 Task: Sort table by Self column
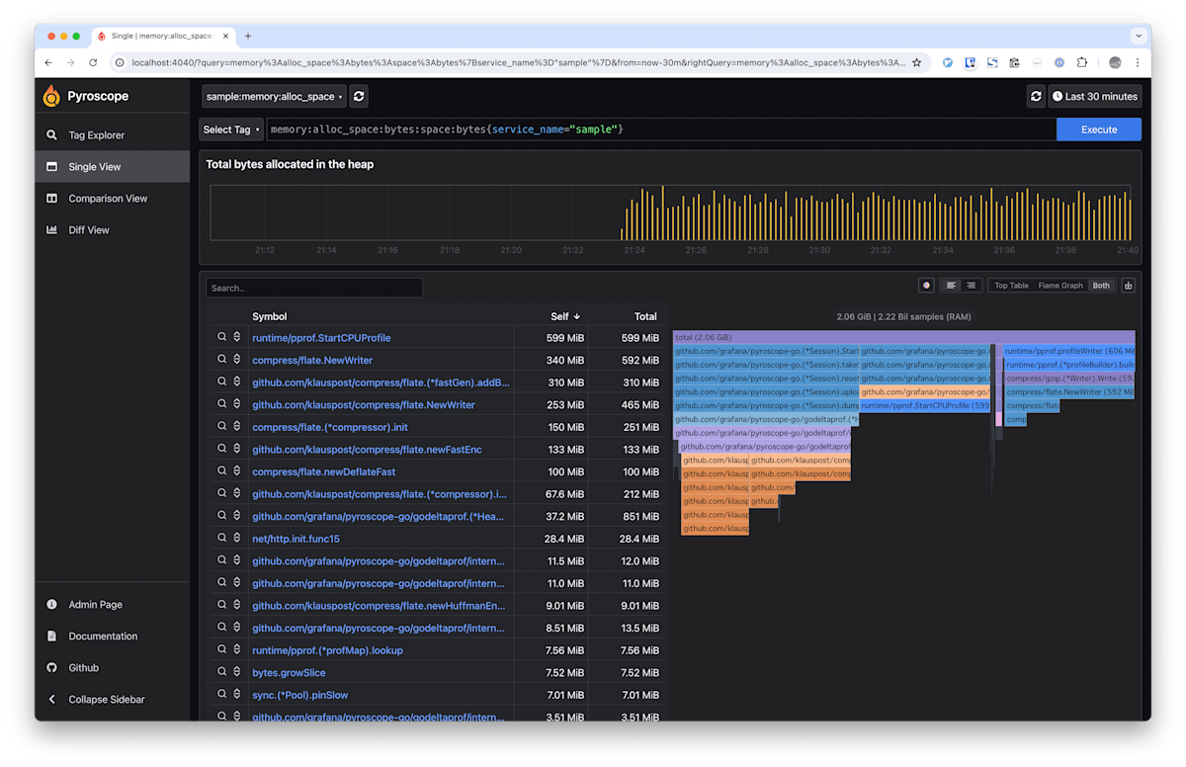[x=565, y=316]
